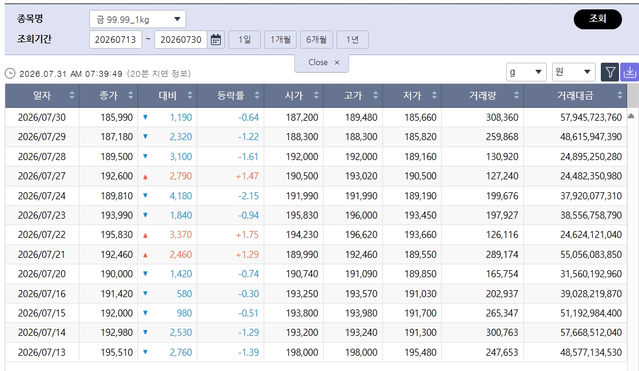Click low price 193,450
The image size is (639, 371).
pos(420,215)
